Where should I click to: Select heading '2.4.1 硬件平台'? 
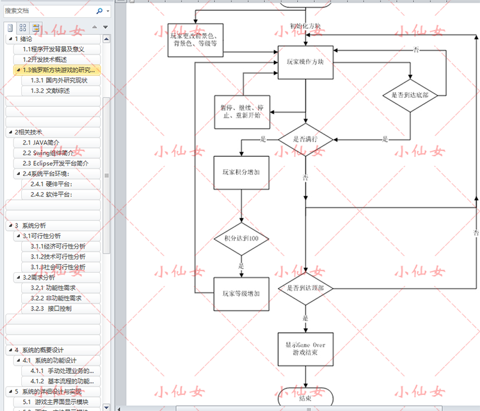pyautogui.click(x=61, y=184)
